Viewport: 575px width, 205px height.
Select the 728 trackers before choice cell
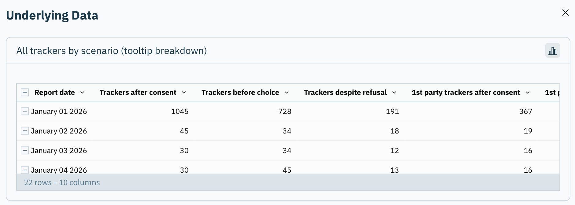pos(285,111)
